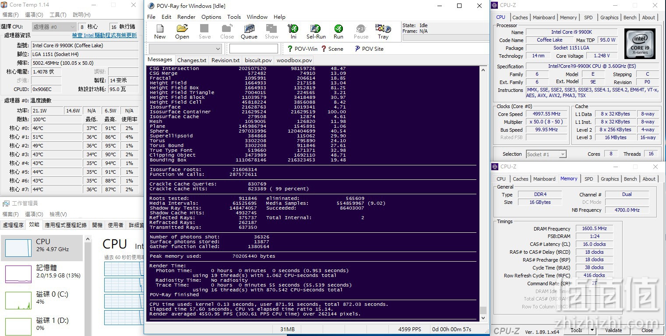Open Core Temp 工具(T) menu
The height and width of the screenshot is (336, 666).
point(58,14)
